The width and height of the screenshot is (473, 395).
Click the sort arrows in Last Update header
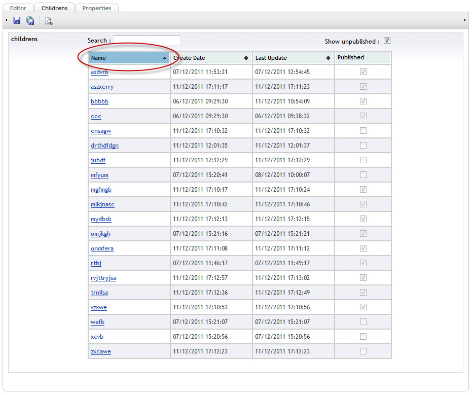click(x=328, y=58)
